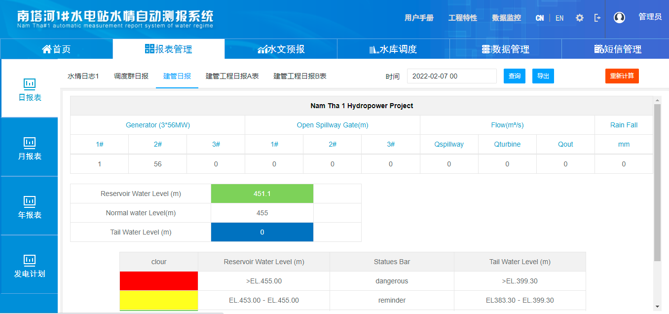Click the blue tail water level value cell

[x=262, y=232]
